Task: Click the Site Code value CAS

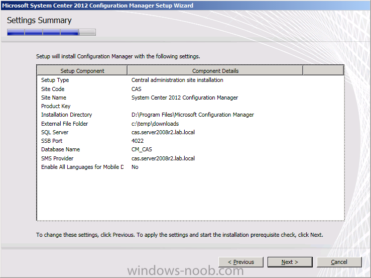Action: tap(136, 89)
